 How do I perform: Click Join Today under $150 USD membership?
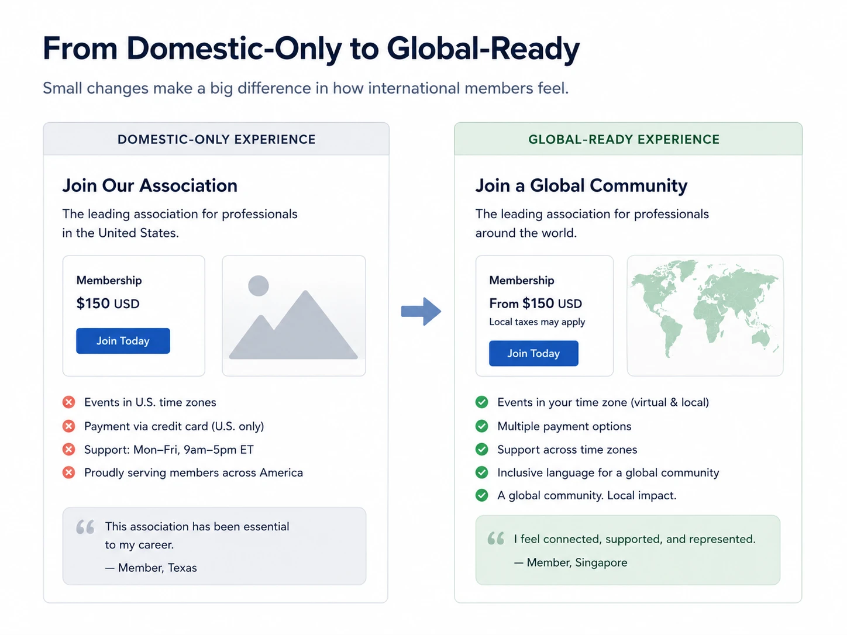[x=123, y=341]
